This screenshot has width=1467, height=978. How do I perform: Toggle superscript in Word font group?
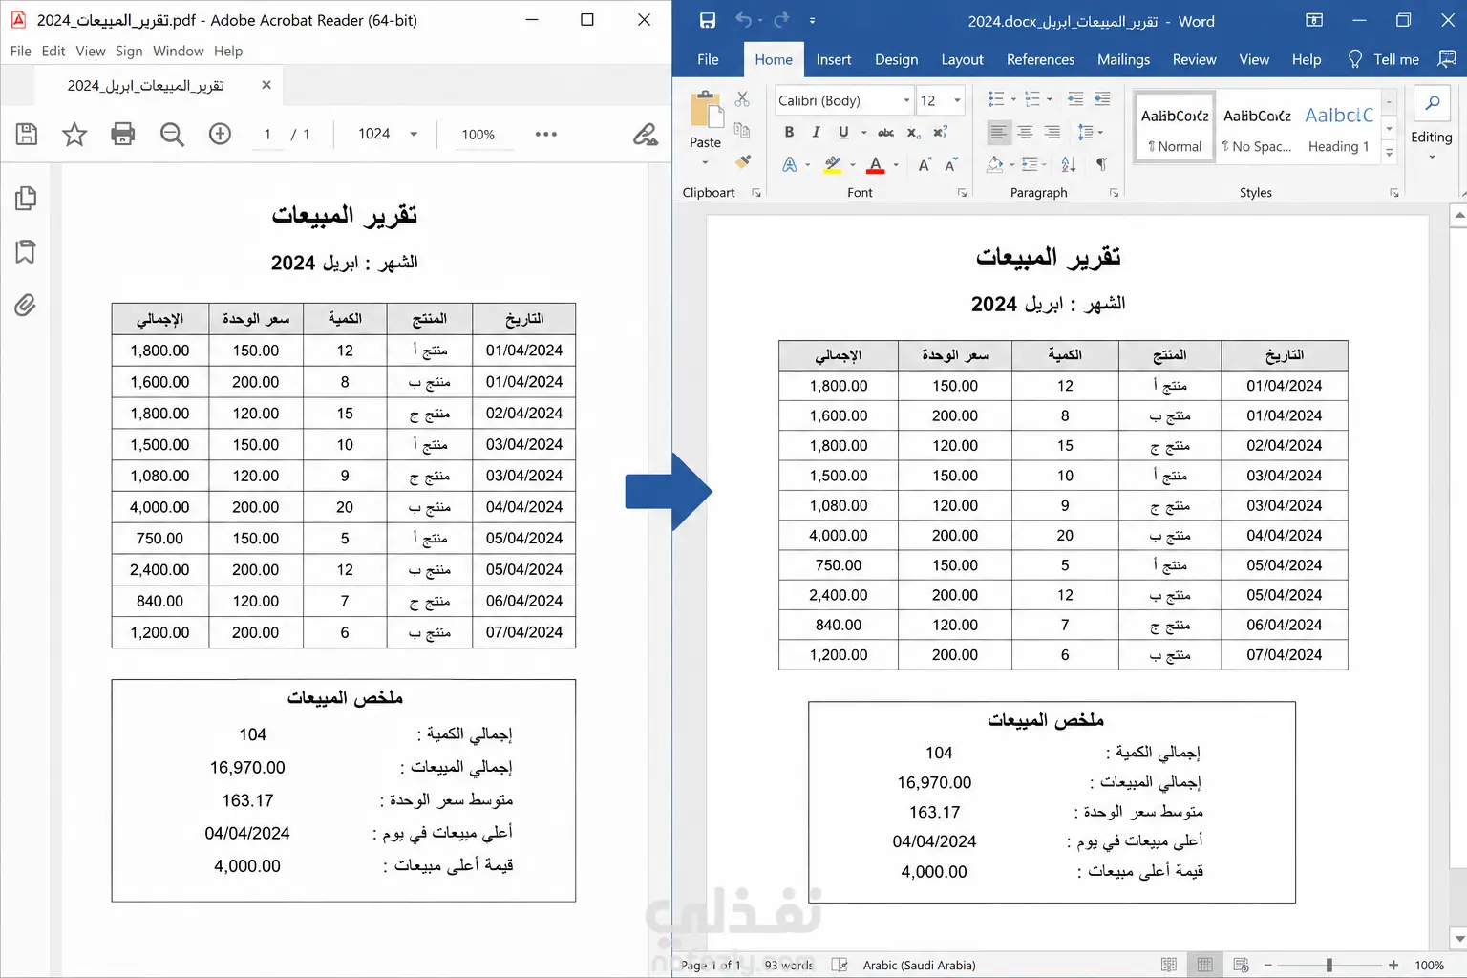941,132
